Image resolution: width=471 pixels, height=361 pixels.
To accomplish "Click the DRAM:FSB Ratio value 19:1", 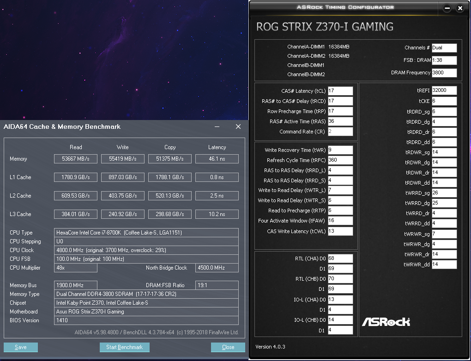I will (x=217, y=285).
